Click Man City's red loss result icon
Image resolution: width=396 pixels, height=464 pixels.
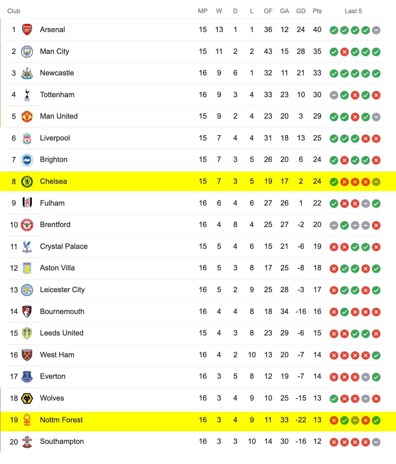(345, 52)
